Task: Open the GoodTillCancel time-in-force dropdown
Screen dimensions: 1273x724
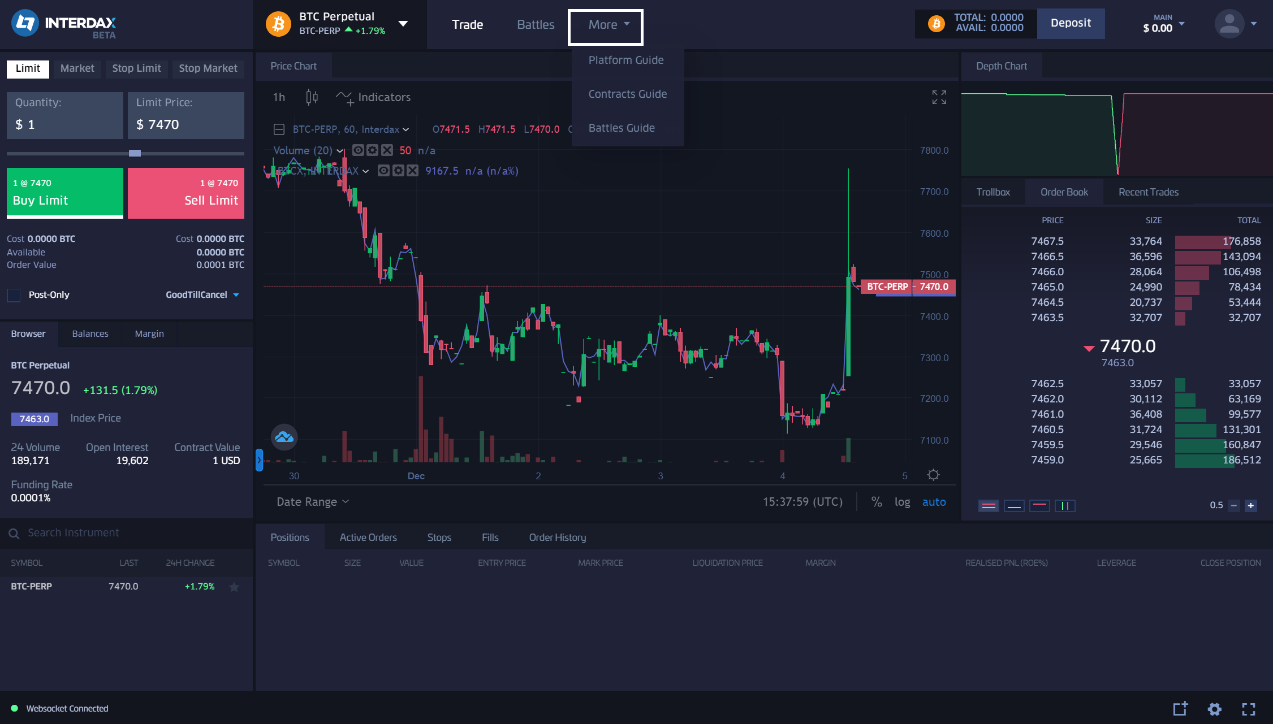Action: click(202, 295)
